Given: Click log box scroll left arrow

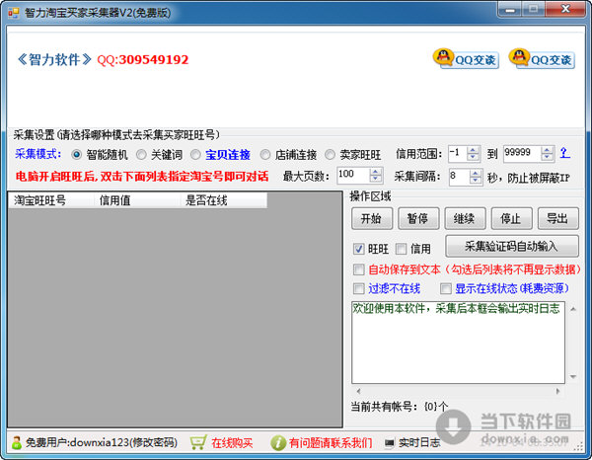Looking at the screenshot, I should tap(358, 391).
